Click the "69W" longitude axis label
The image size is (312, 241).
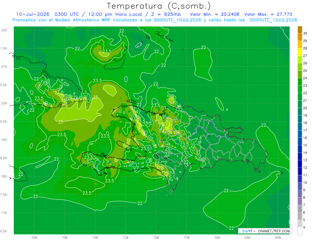[248, 238]
